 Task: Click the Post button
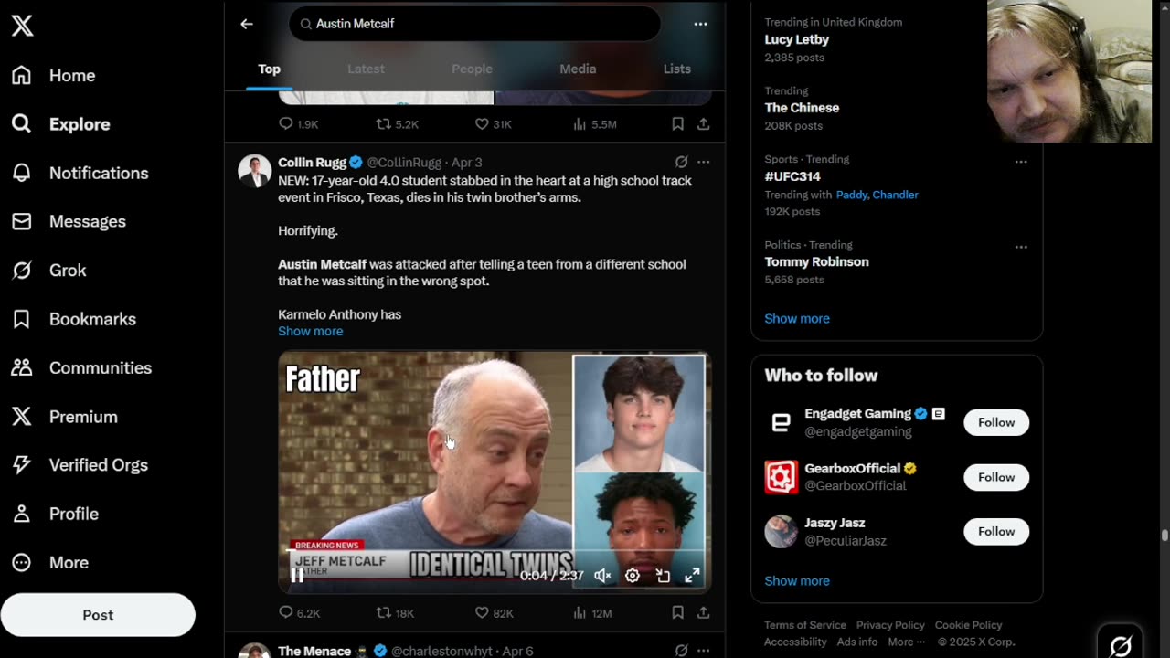[98, 615]
